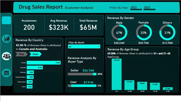Select the 51+ age group column

point(117,74)
